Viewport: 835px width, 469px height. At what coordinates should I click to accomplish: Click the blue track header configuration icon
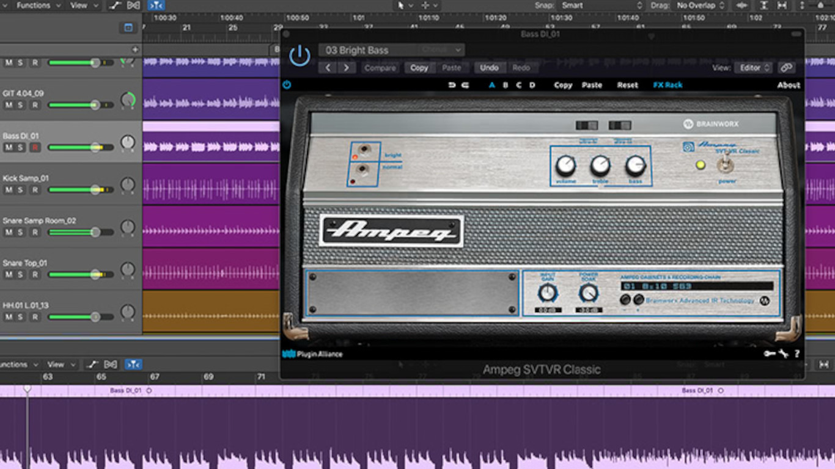tap(128, 27)
